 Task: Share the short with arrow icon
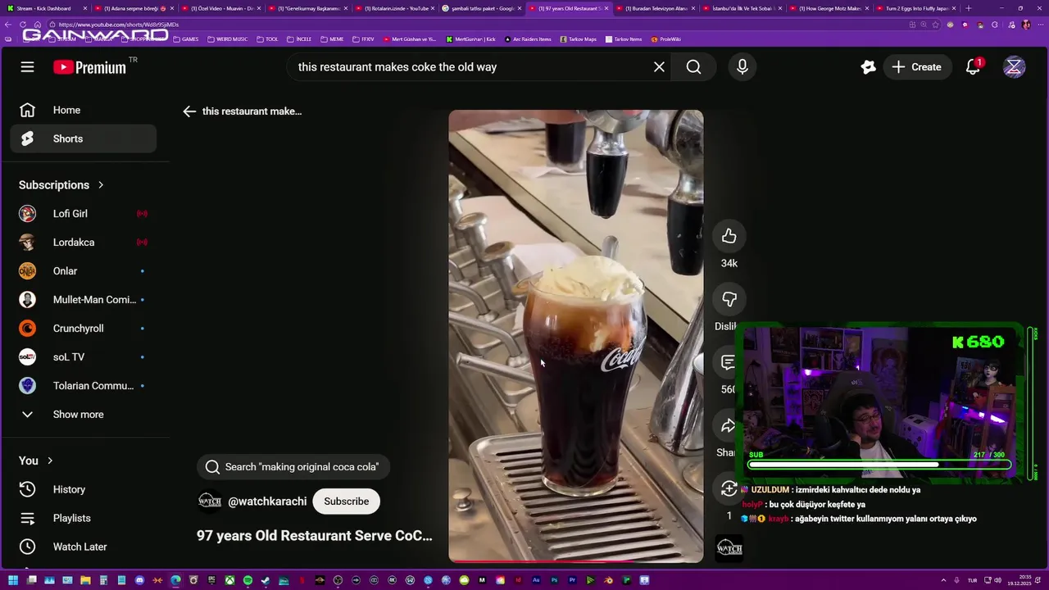click(x=728, y=425)
